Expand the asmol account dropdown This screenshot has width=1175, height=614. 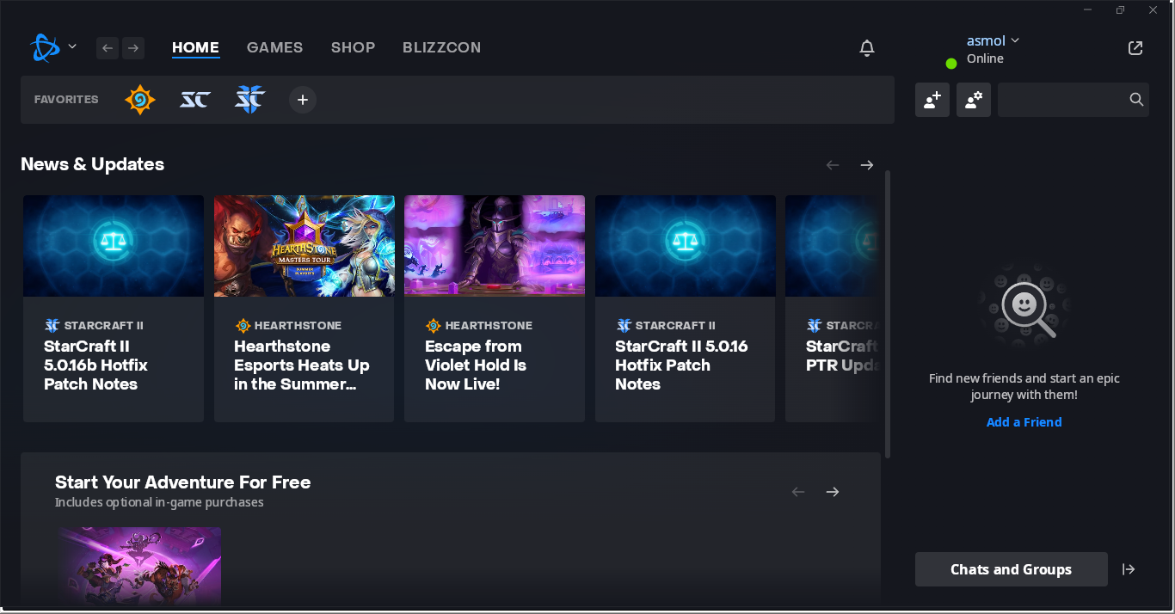coord(993,40)
